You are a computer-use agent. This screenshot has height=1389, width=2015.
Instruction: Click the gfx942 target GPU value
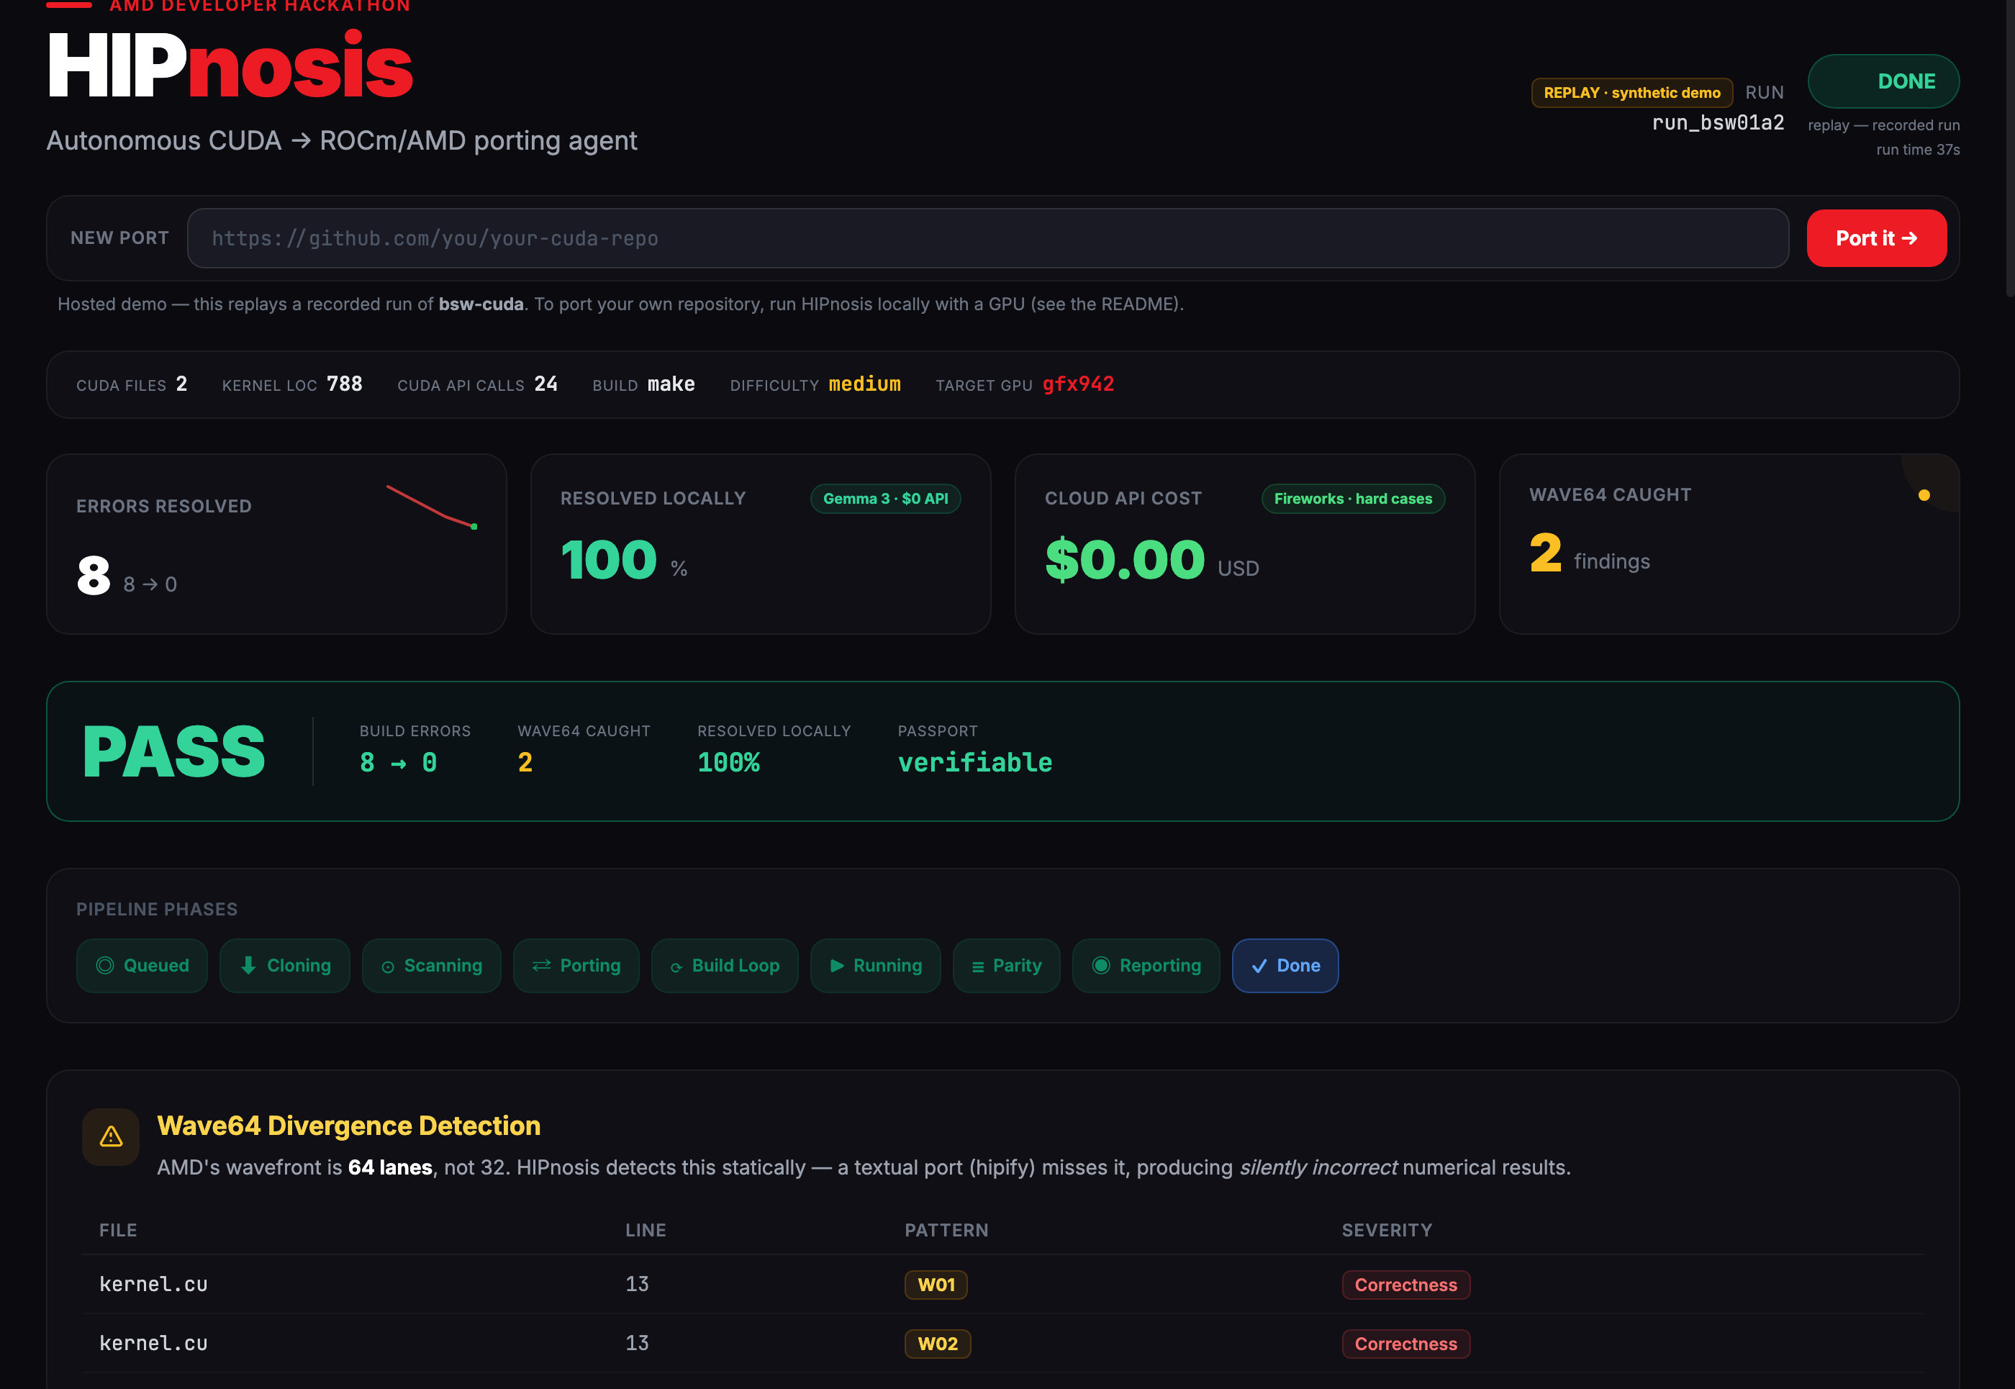click(x=1078, y=384)
